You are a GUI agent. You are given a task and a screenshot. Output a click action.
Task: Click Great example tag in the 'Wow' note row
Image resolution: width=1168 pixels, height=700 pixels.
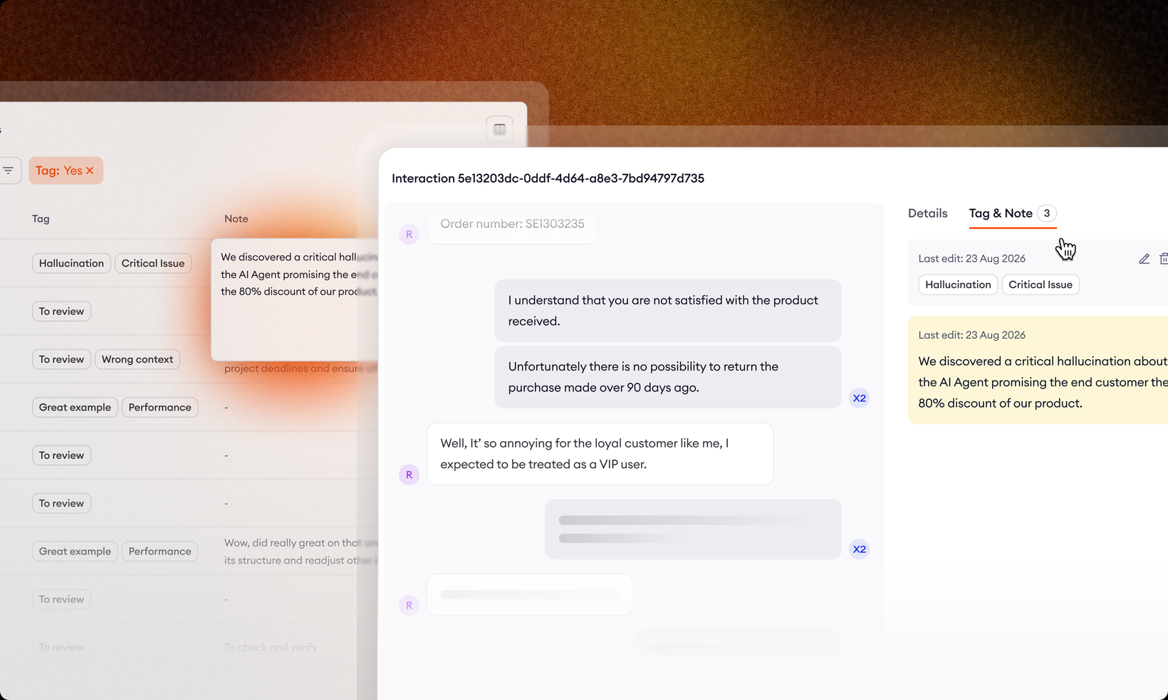click(x=75, y=551)
